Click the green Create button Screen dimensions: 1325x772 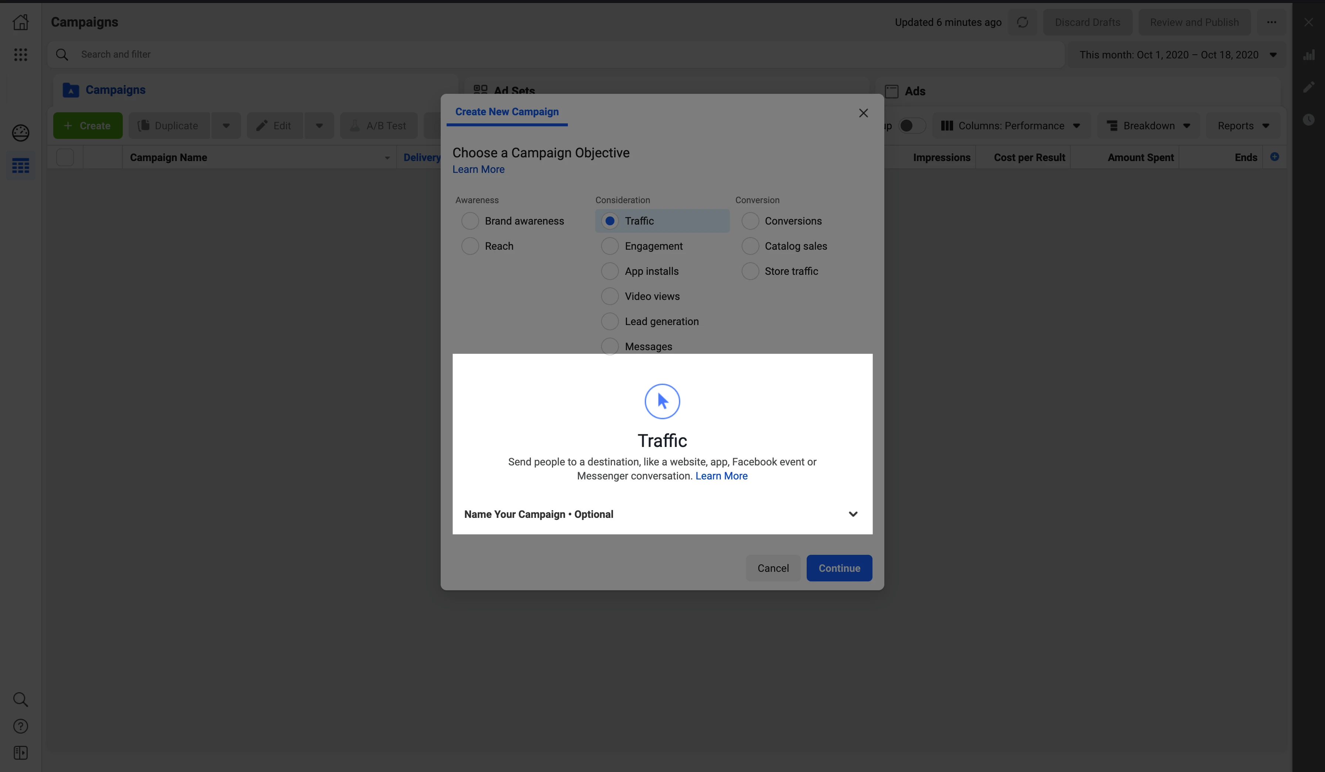click(88, 126)
